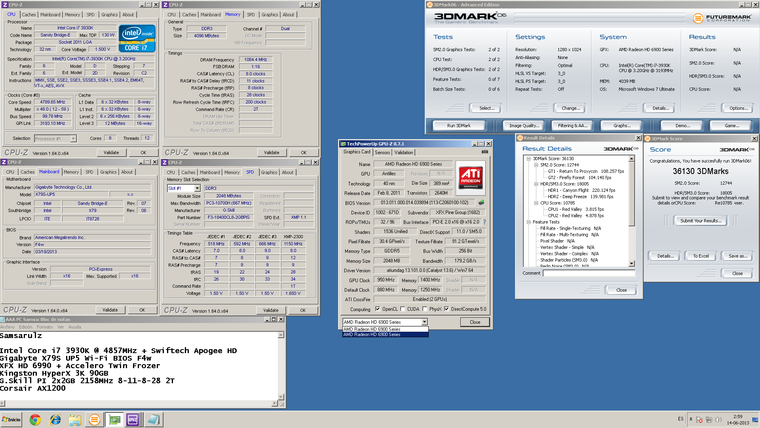Click the Action Center flag tray icon

pyautogui.click(x=699, y=420)
